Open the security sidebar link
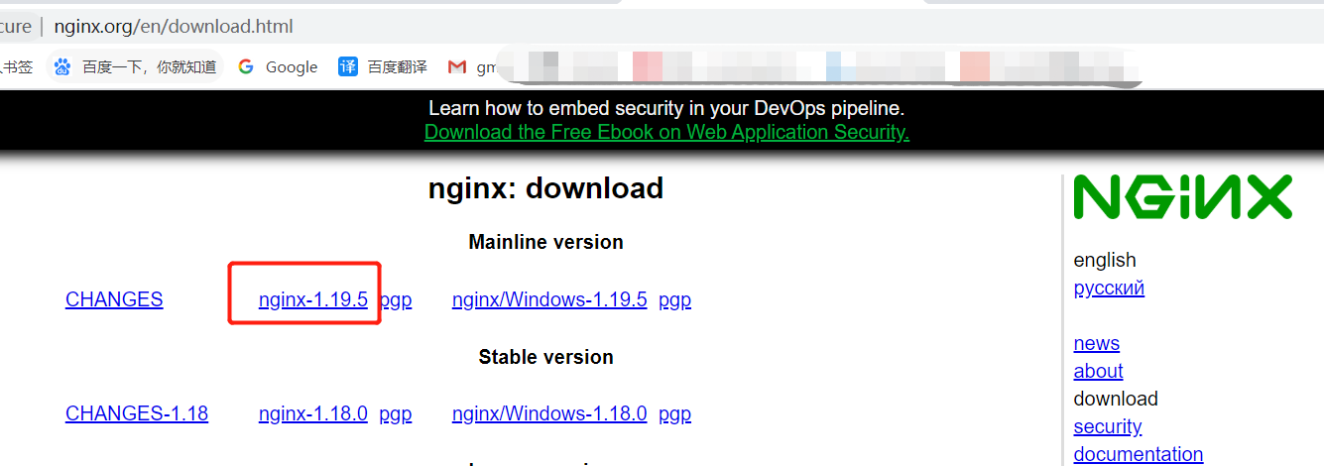The height and width of the screenshot is (466, 1324). [x=1108, y=426]
